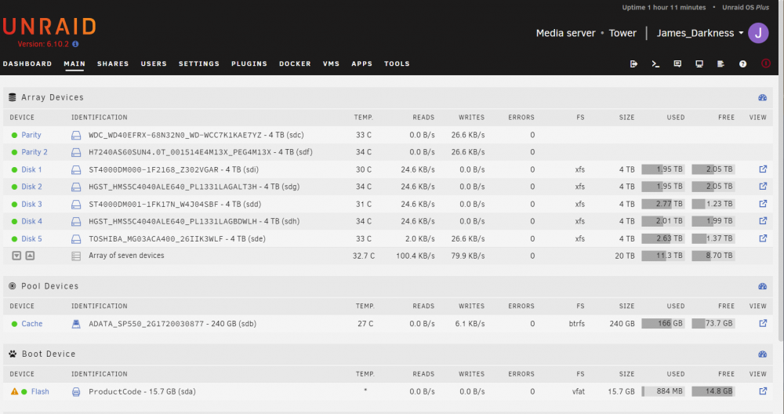Screen dimensions: 784x414
Task: Open the web terminal icon
Action: [655, 64]
